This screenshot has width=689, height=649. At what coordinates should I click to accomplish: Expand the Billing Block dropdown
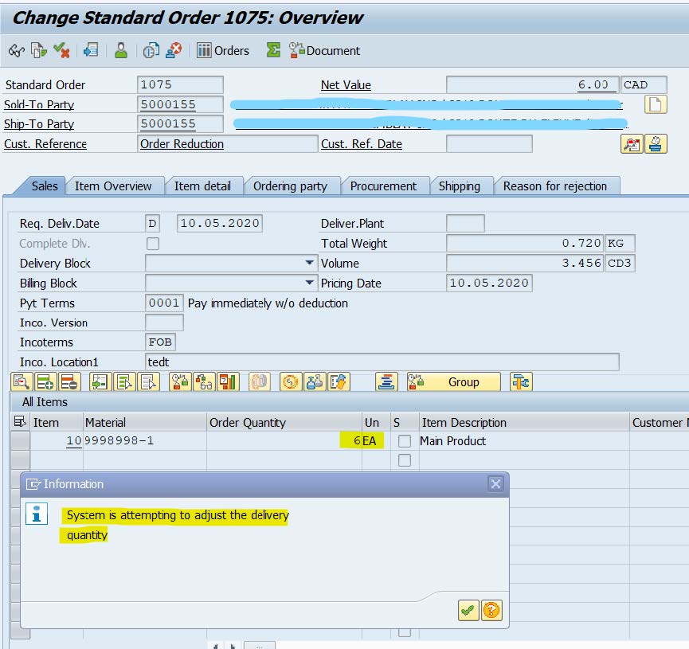309,283
